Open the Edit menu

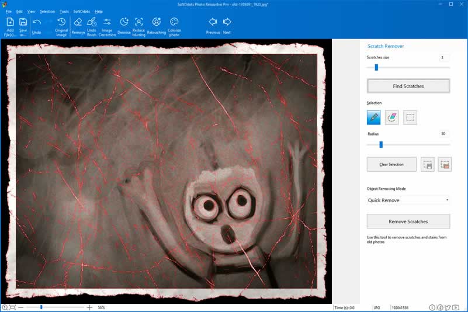(19, 11)
